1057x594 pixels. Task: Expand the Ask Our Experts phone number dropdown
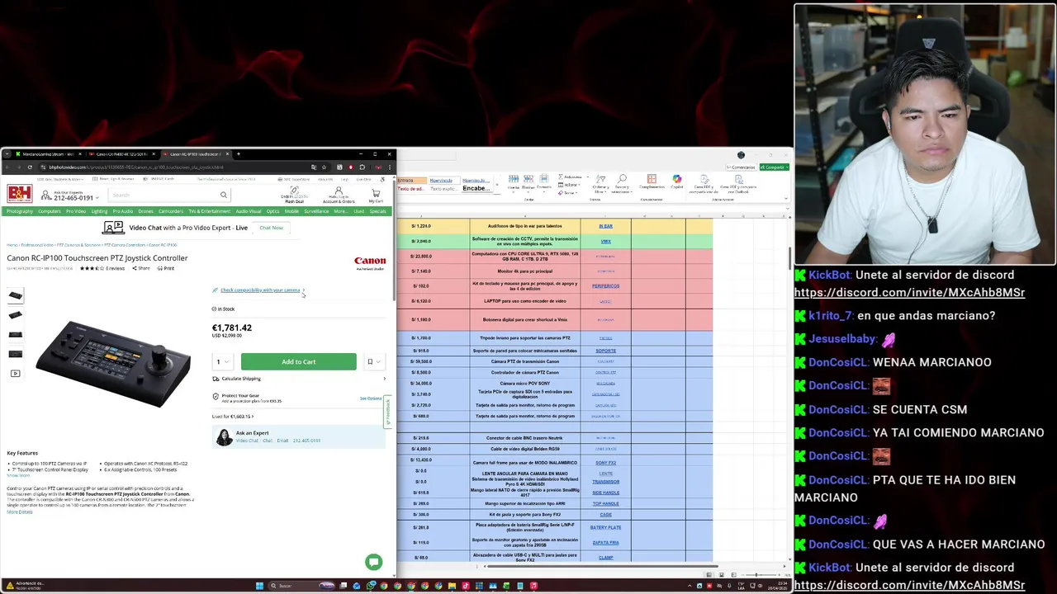97,198
